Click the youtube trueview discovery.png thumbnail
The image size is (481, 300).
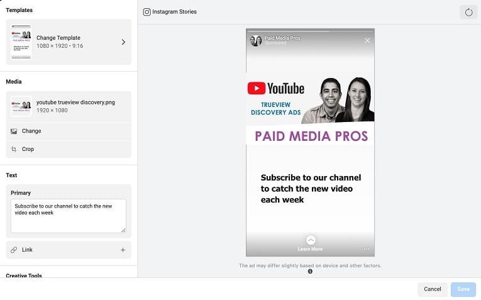pyautogui.click(x=21, y=106)
